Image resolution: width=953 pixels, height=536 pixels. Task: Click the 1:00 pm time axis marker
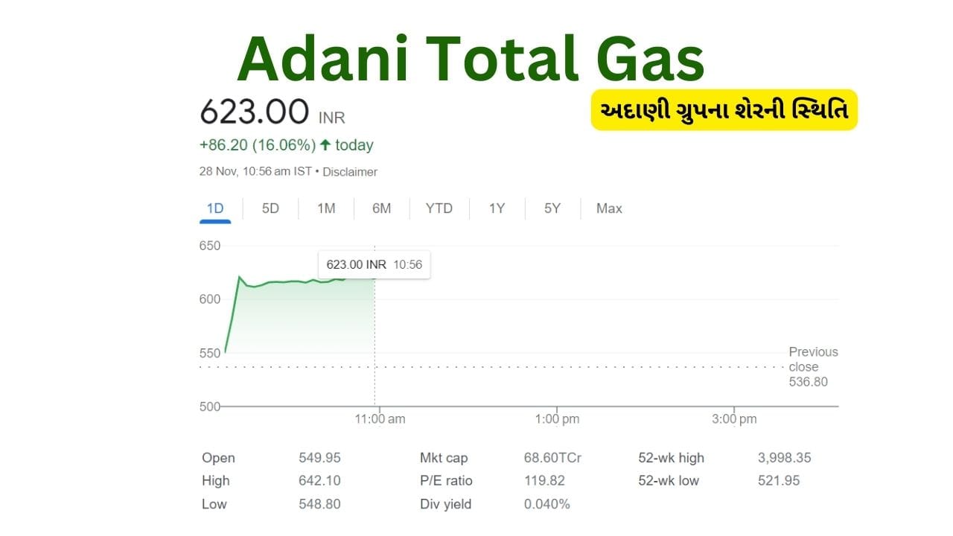tap(557, 419)
